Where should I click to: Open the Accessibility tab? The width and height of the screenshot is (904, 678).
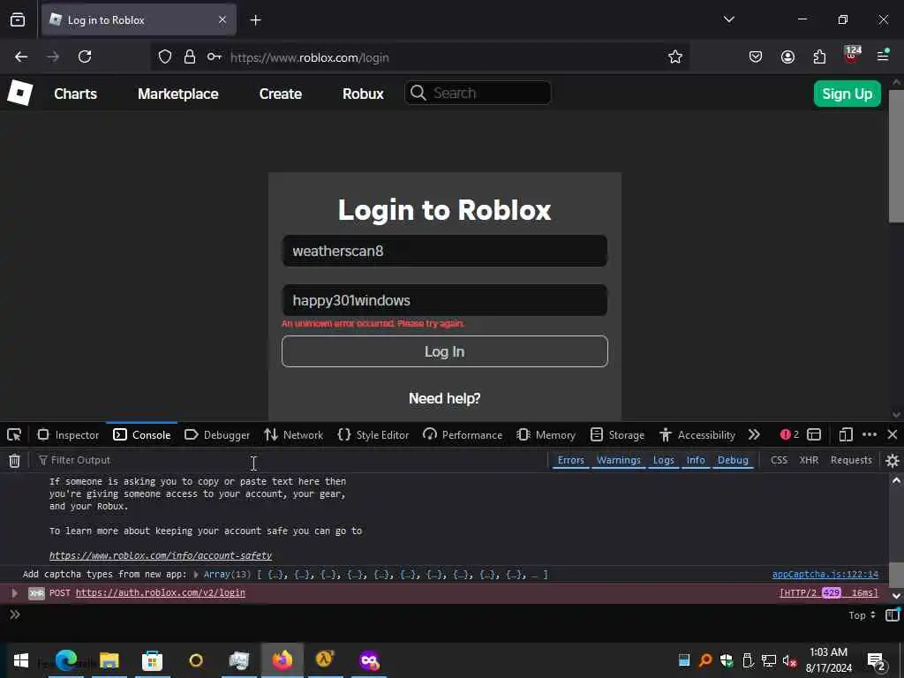pos(697,434)
